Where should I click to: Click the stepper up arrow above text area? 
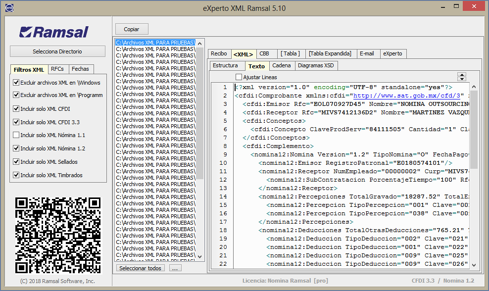pyautogui.click(x=462, y=75)
